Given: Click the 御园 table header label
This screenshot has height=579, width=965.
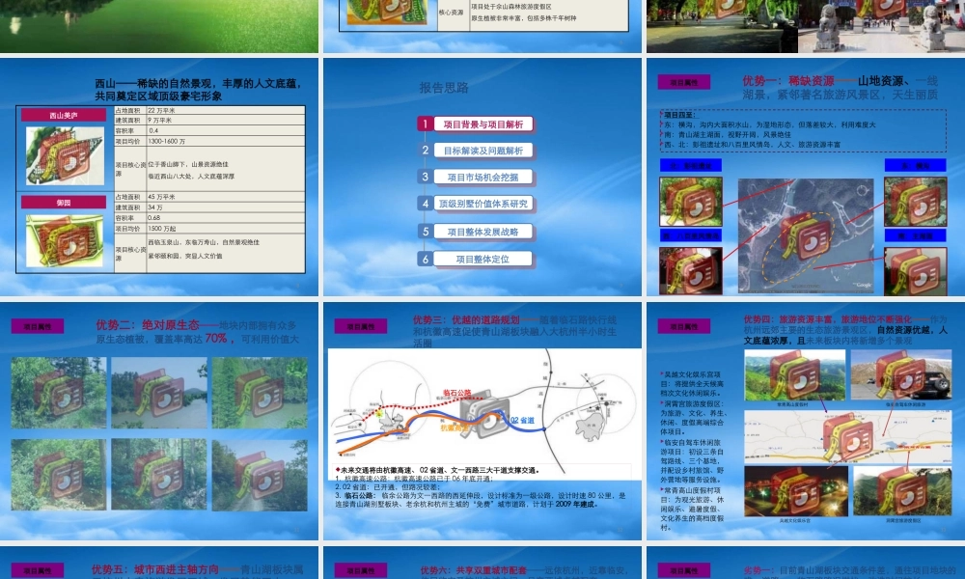Looking at the screenshot, I should pyautogui.click(x=64, y=203).
